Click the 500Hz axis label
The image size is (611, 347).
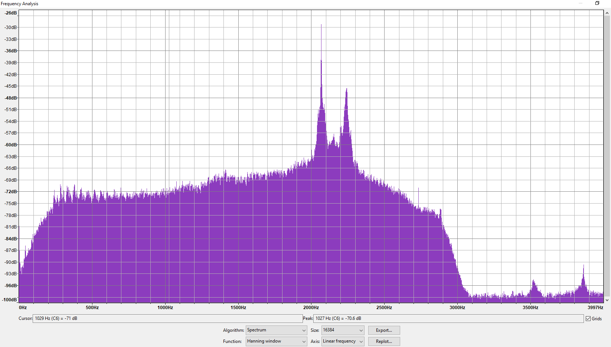[92, 307]
